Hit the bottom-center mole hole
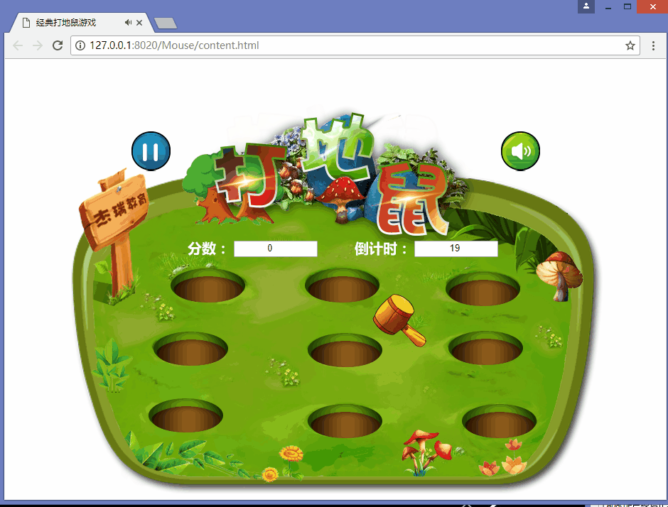Viewport: 668px width, 507px height. tap(345, 422)
